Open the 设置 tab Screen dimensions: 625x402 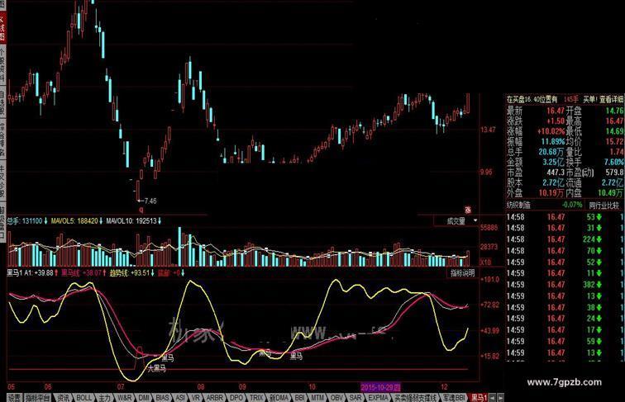pos(14,397)
